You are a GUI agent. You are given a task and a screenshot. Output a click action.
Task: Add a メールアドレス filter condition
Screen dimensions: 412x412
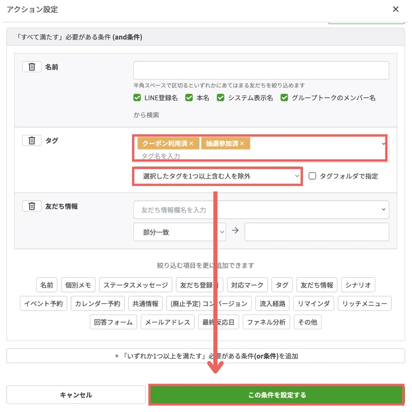click(x=167, y=322)
